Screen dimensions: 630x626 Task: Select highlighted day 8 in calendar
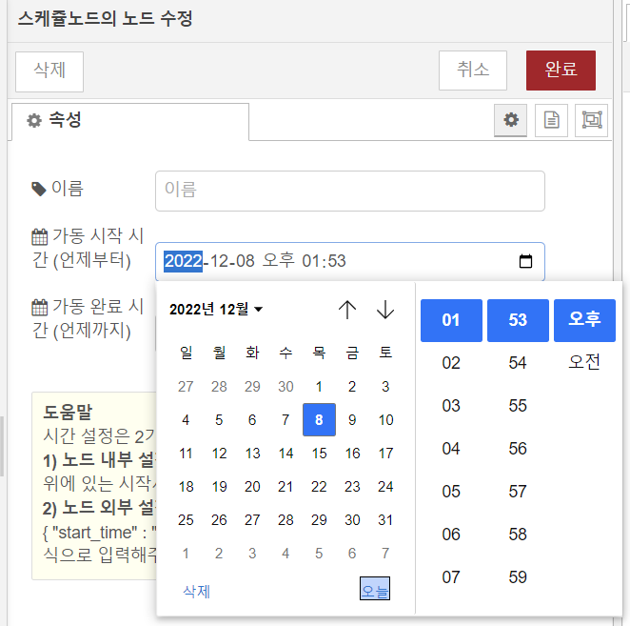coord(319,419)
